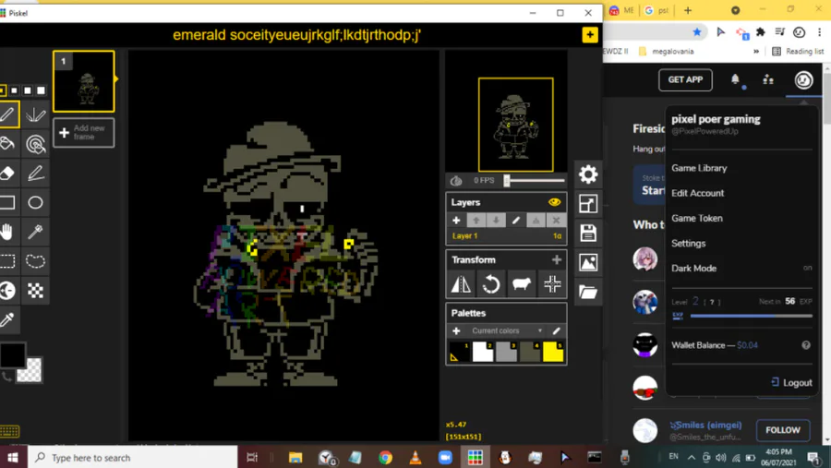Click Add new frame button
The height and width of the screenshot is (468, 831).
coord(84,133)
